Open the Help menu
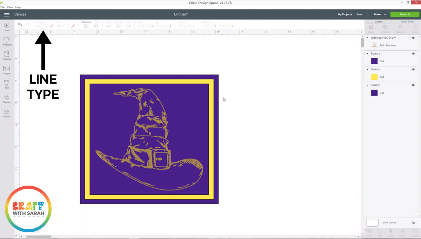The width and height of the screenshot is (421, 239). point(18,7)
